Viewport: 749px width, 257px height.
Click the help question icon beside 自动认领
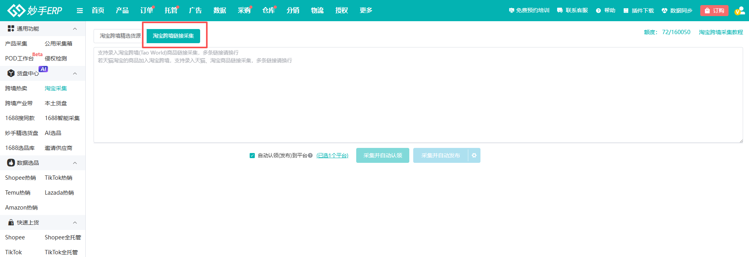(x=310, y=155)
